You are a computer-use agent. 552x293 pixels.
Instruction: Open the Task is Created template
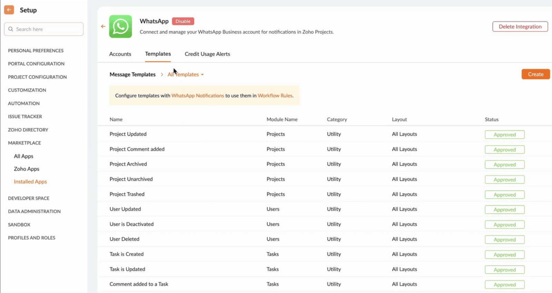coord(127,254)
